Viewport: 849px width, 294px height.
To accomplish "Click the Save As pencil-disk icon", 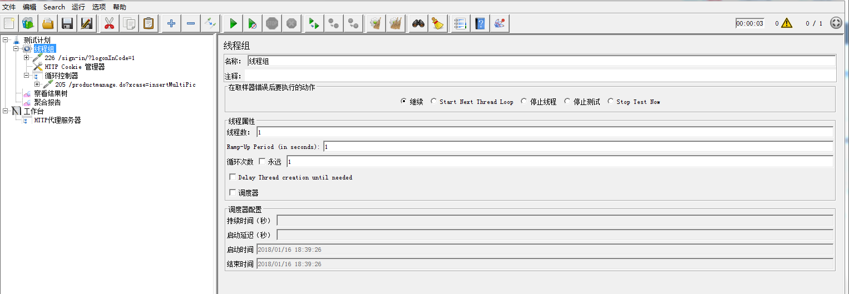I will click(86, 23).
